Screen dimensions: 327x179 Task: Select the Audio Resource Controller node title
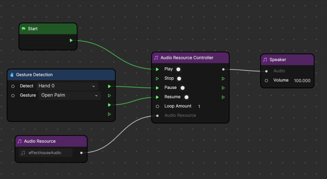(187, 58)
